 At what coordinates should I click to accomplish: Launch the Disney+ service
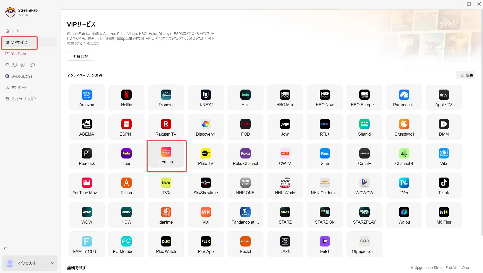(x=166, y=98)
